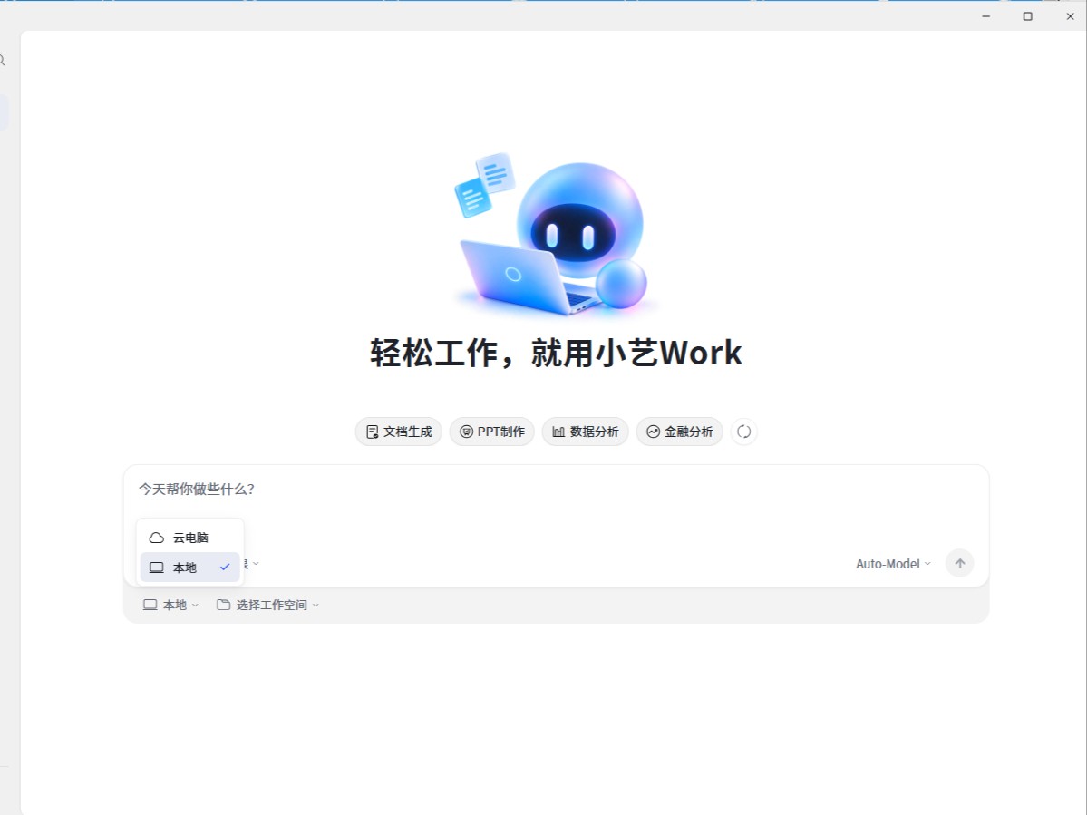Click the folder icon beside 选择工作空间
Screen dimensions: 1087x815
point(223,605)
